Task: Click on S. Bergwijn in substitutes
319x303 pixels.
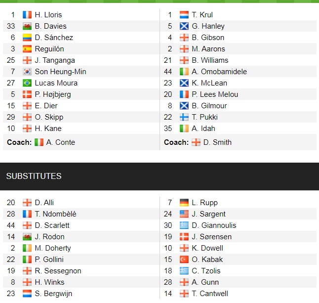Action: pos(53,294)
